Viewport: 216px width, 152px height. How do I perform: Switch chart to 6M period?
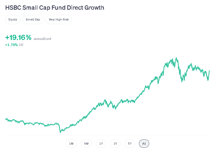click(86, 144)
